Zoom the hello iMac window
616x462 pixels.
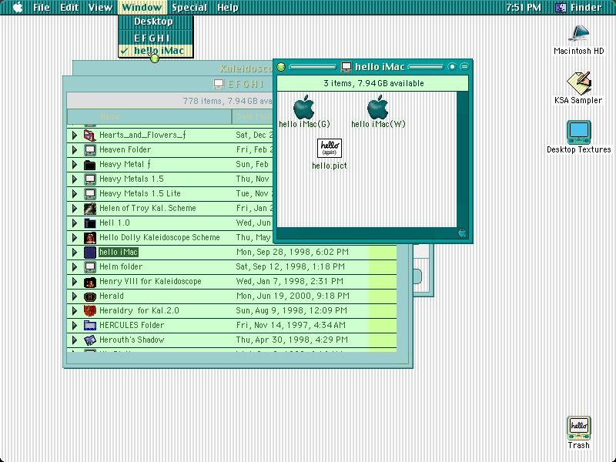point(452,67)
